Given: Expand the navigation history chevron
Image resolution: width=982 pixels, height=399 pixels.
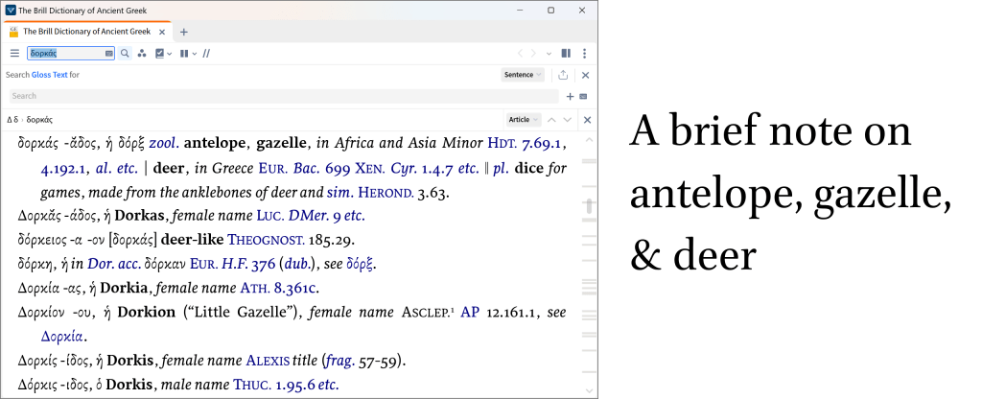Looking at the screenshot, I should [x=549, y=53].
